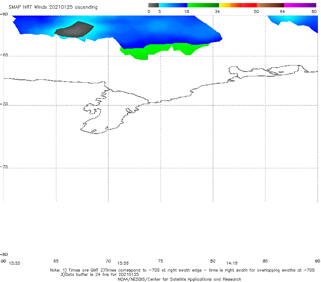
Task: Click the bottom longitude label "65"
Action: tap(56, 261)
